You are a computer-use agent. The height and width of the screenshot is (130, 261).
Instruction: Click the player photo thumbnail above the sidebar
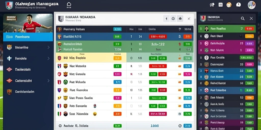[x=28, y=23]
